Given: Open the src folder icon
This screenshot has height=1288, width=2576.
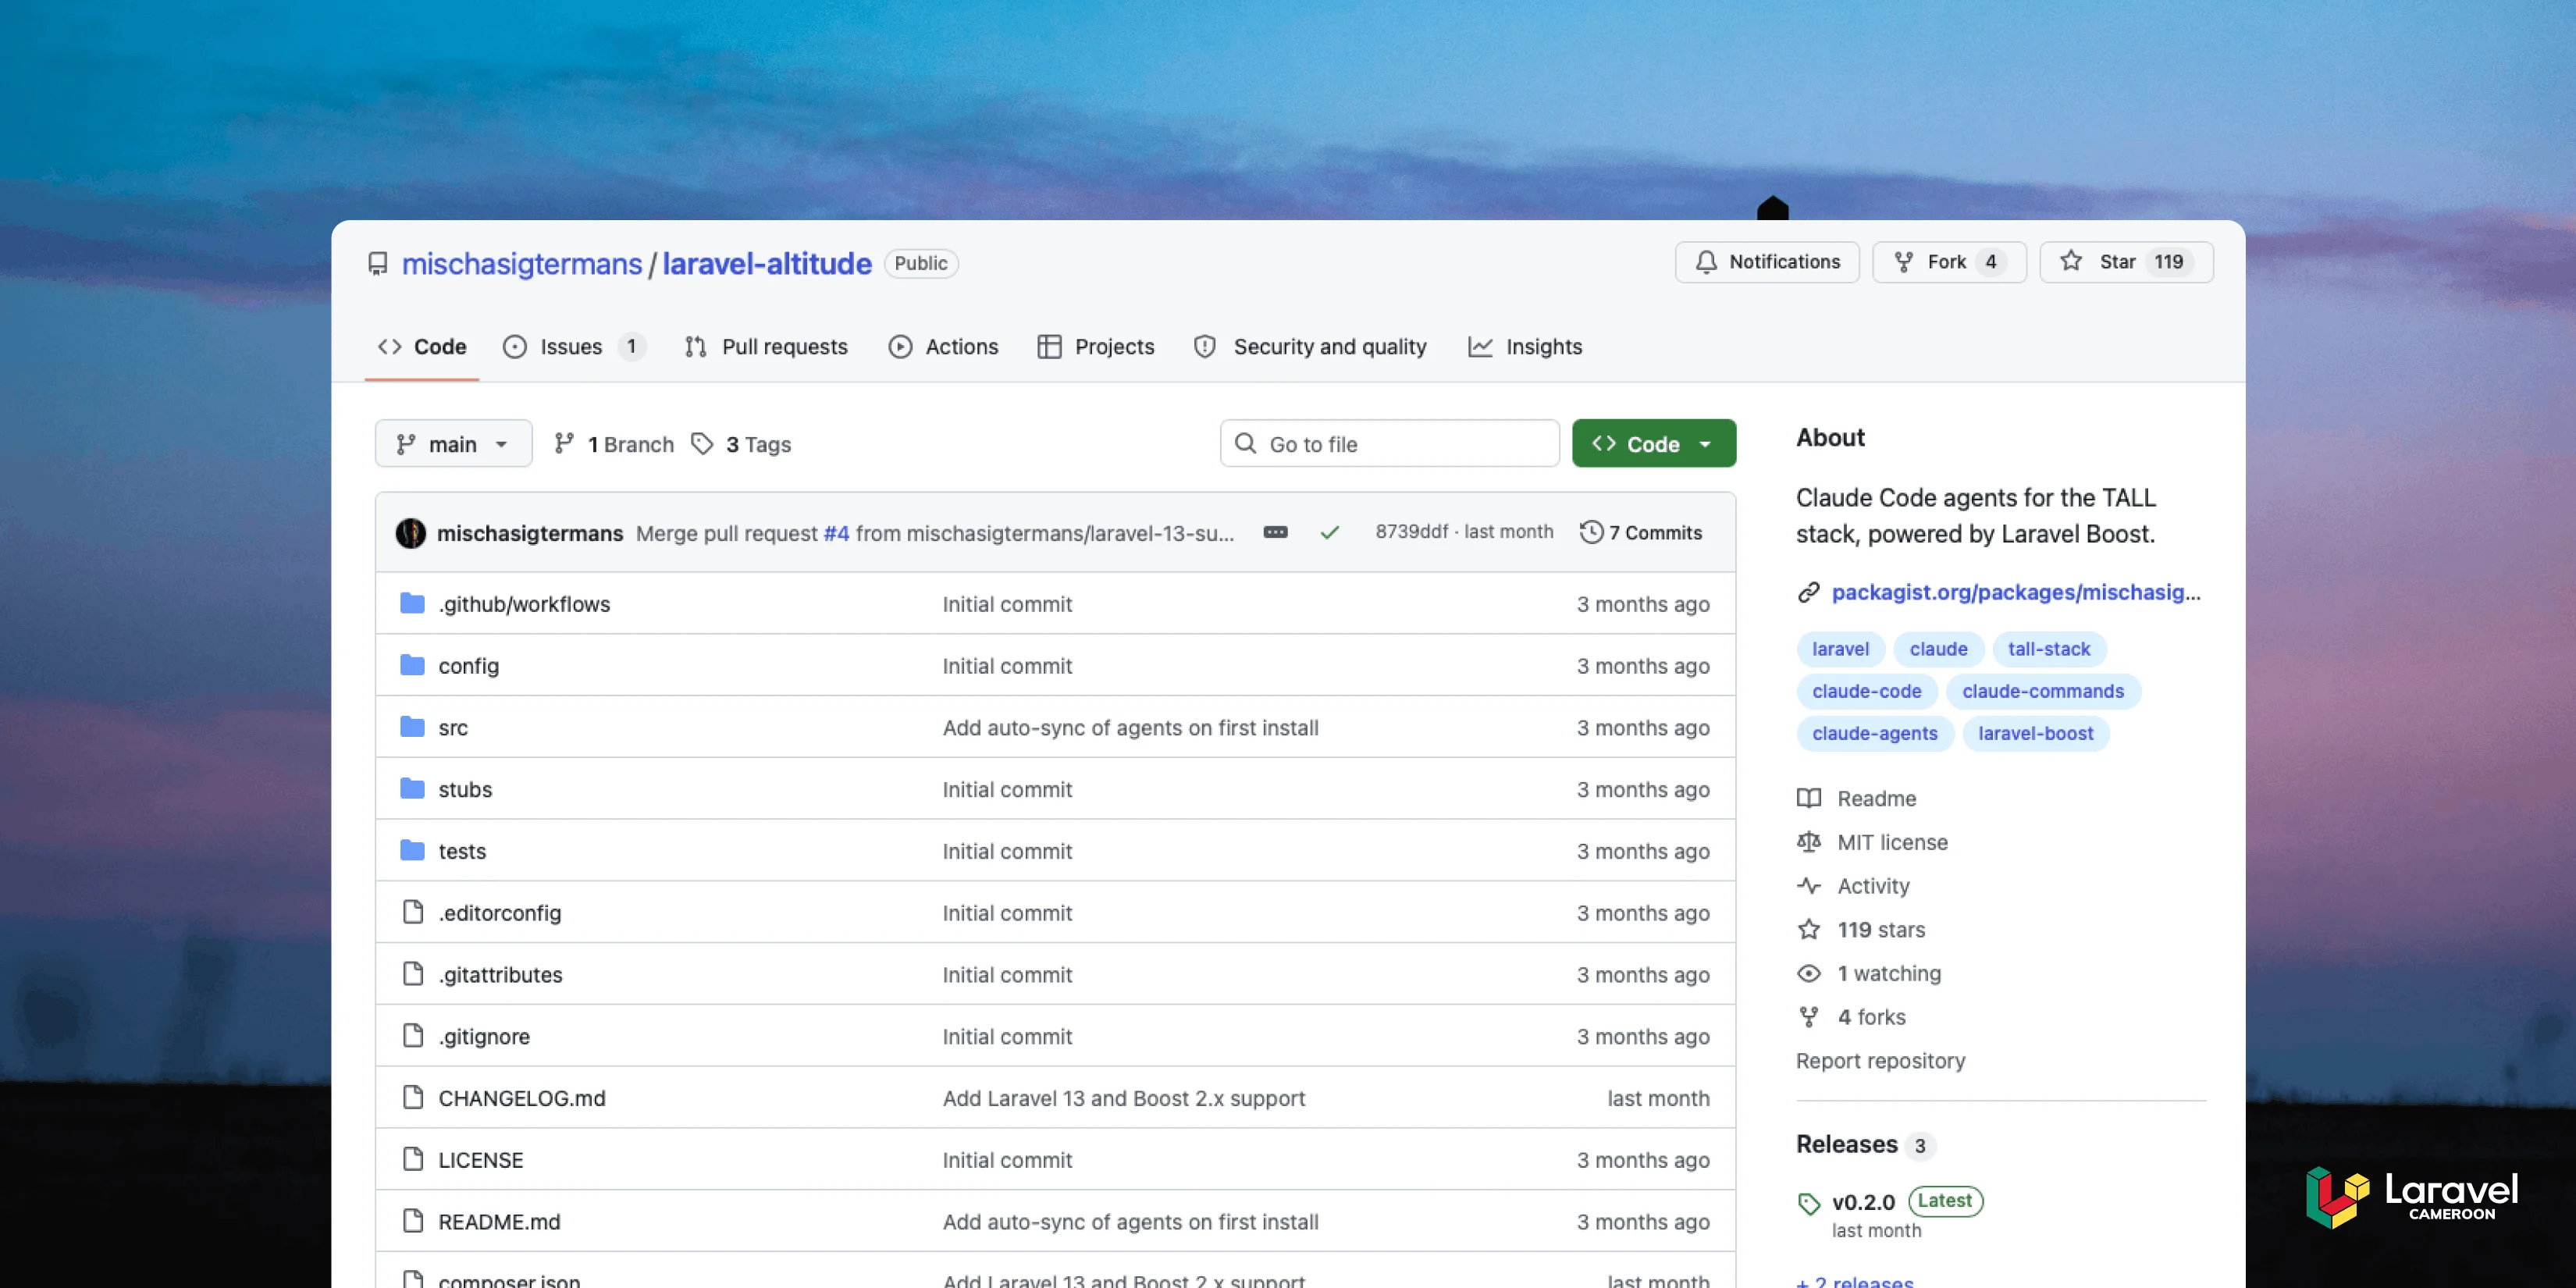Looking at the screenshot, I should click(413, 727).
